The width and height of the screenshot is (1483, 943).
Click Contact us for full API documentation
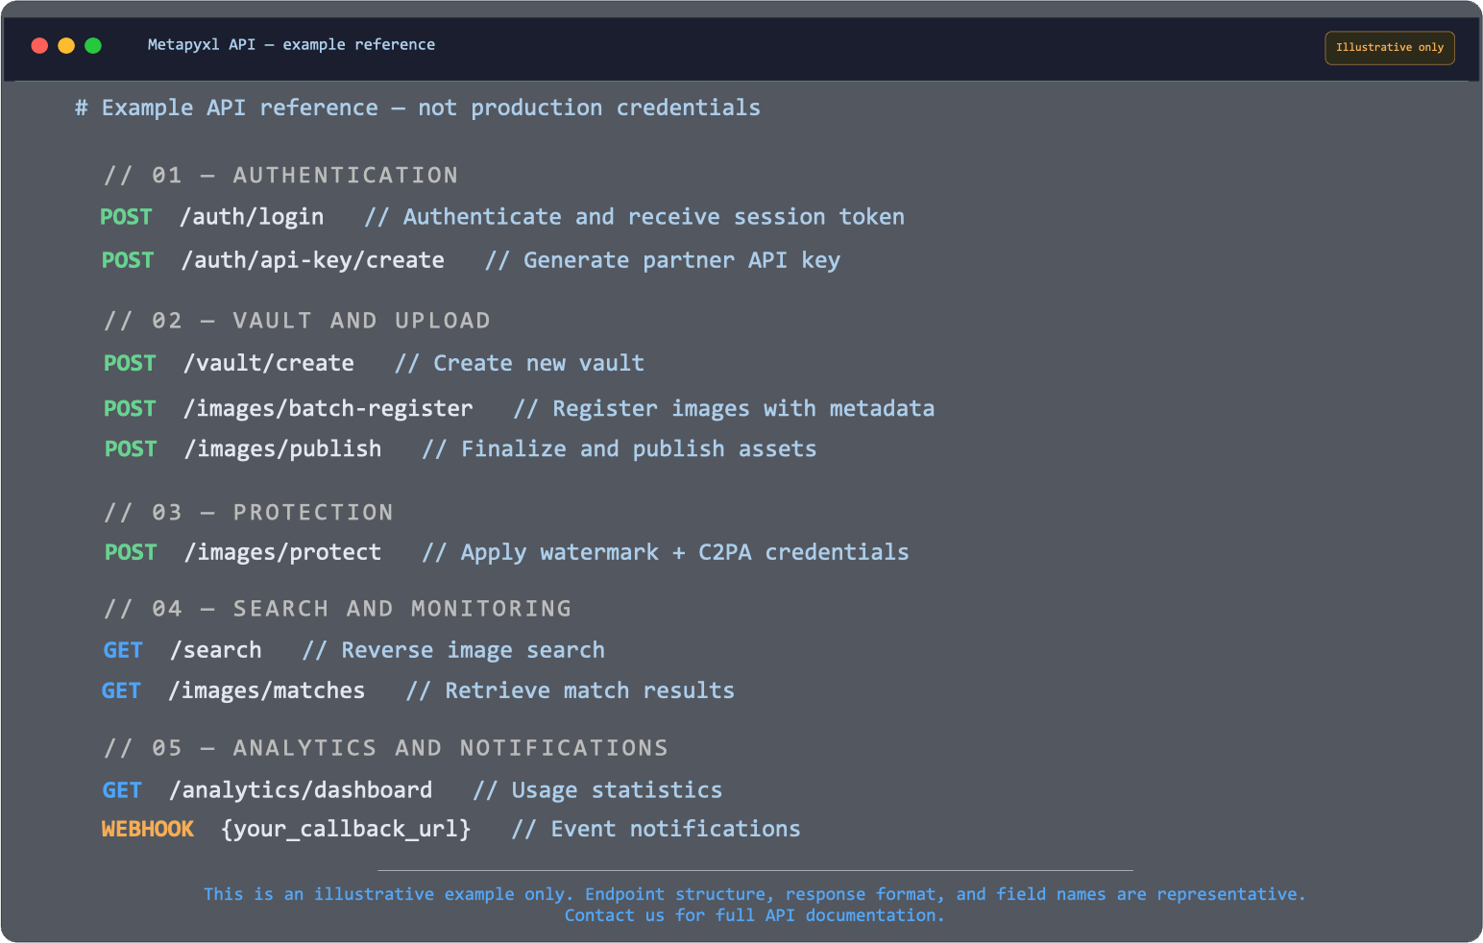point(755,915)
